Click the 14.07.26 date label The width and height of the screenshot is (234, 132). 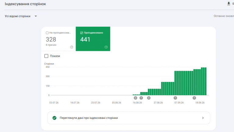coord(75,103)
